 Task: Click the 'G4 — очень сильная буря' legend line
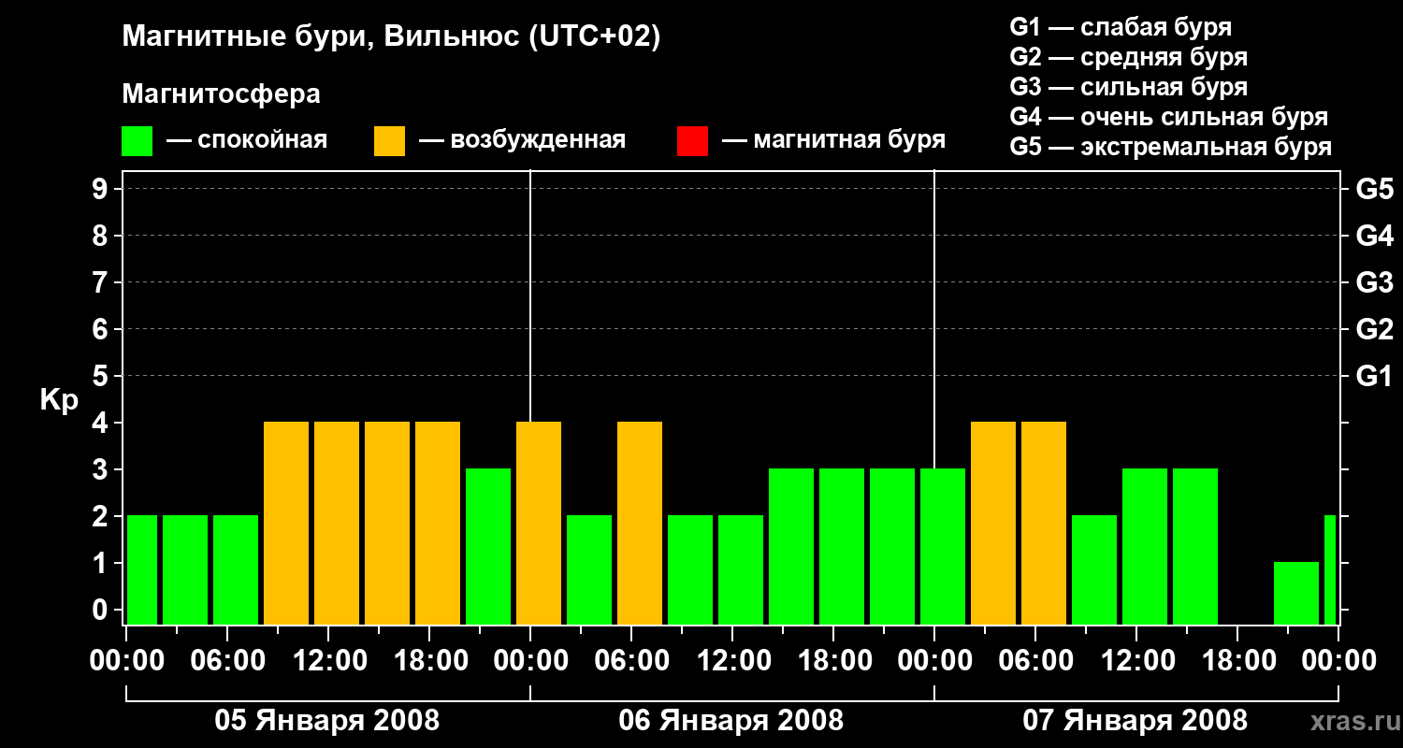[1168, 117]
